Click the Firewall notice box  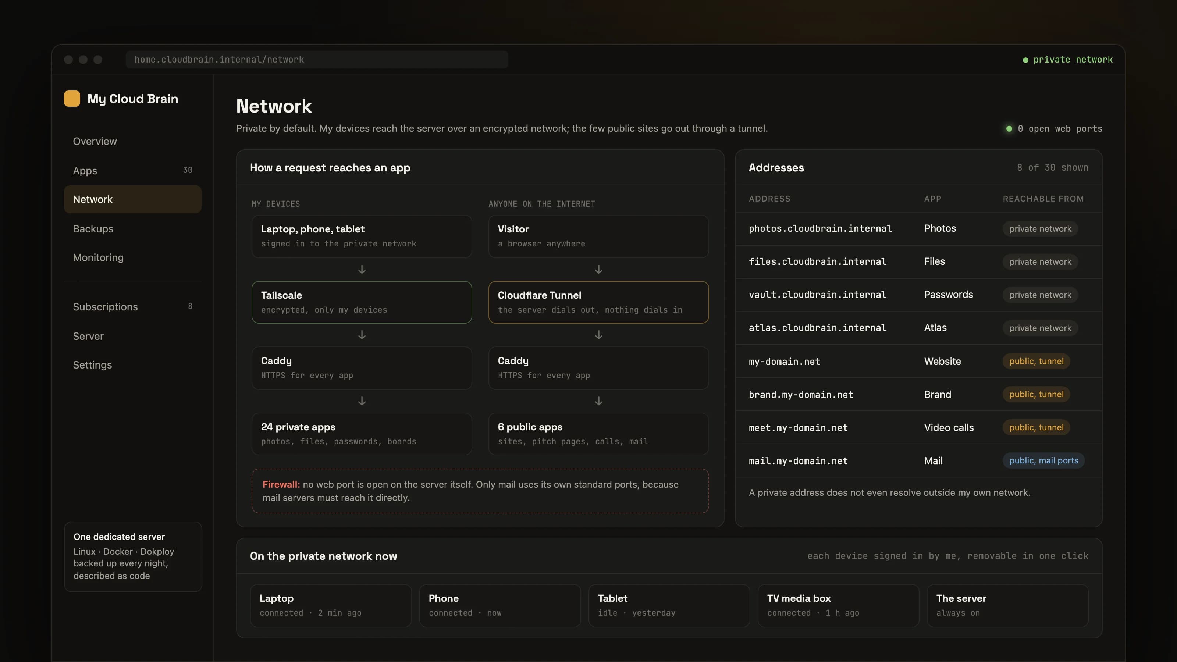[x=480, y=491]
